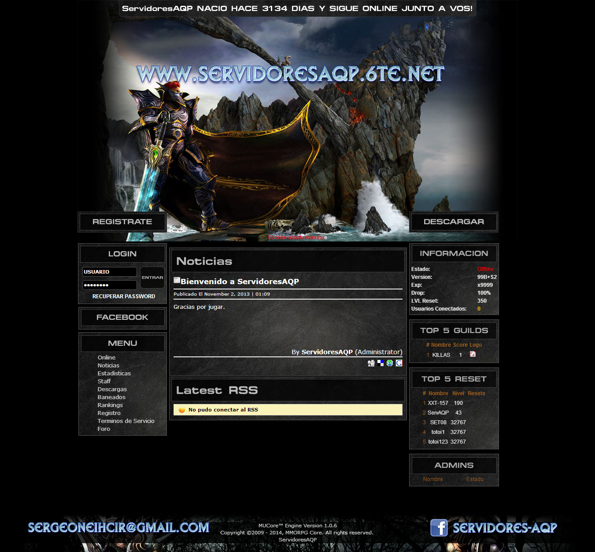Click the Bienvenido a ServidoresAQP news title

[240, 282]
